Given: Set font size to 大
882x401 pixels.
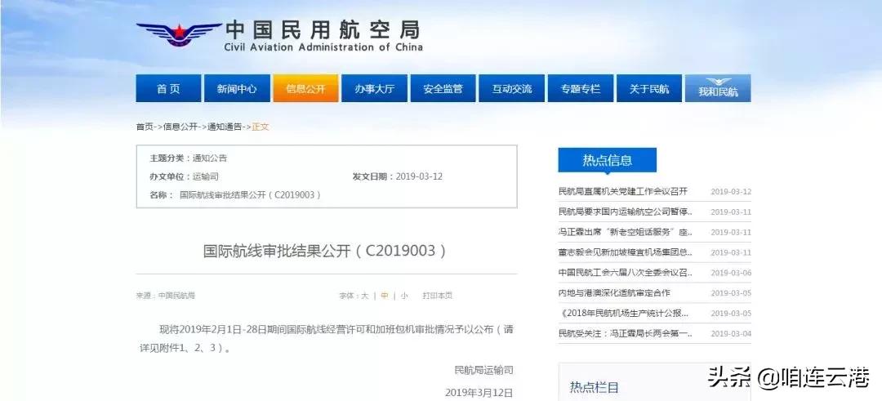Looking at the screenshot, I should (364, 296).
